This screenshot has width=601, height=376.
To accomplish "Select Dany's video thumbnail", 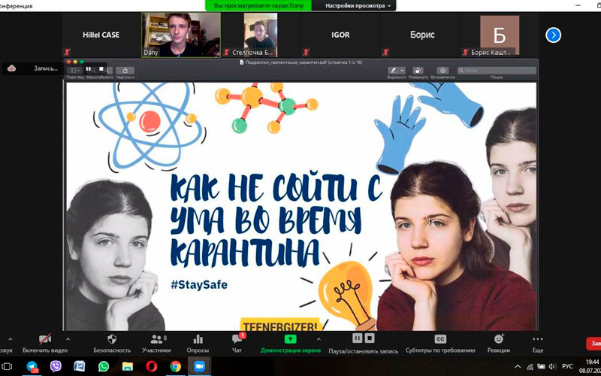I will point(181,35).
